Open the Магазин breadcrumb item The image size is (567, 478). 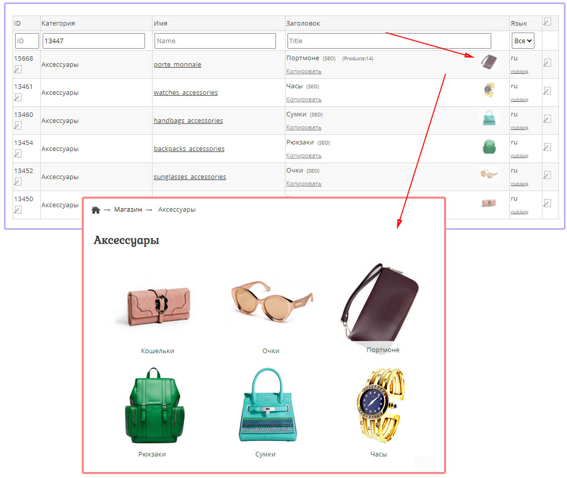127,210
